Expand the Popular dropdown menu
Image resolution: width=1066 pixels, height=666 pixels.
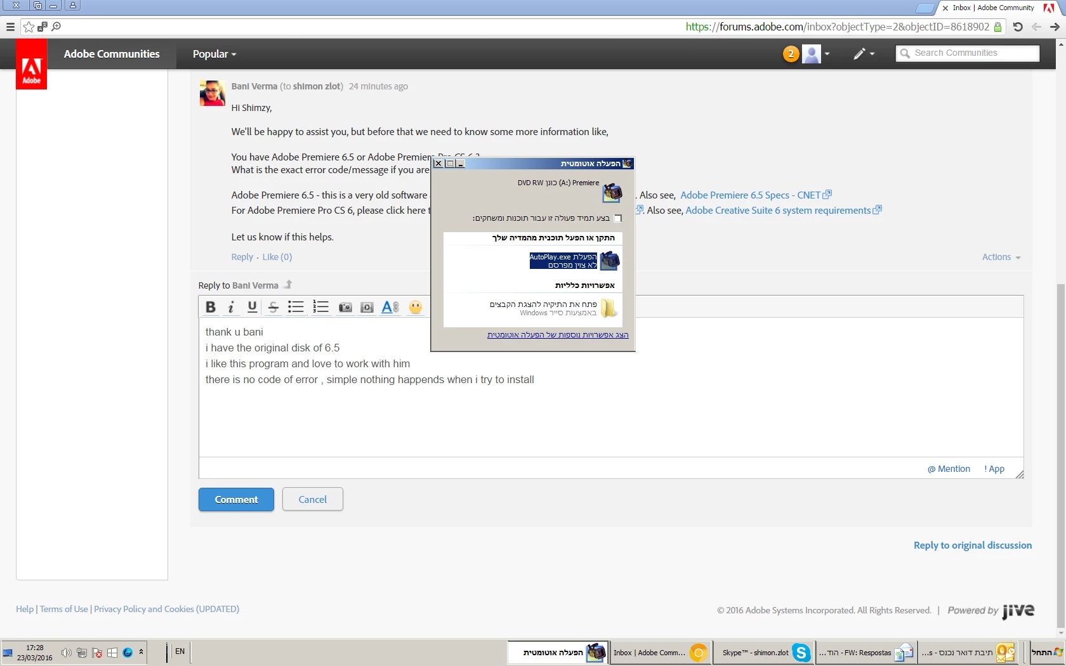click(214, 54)
